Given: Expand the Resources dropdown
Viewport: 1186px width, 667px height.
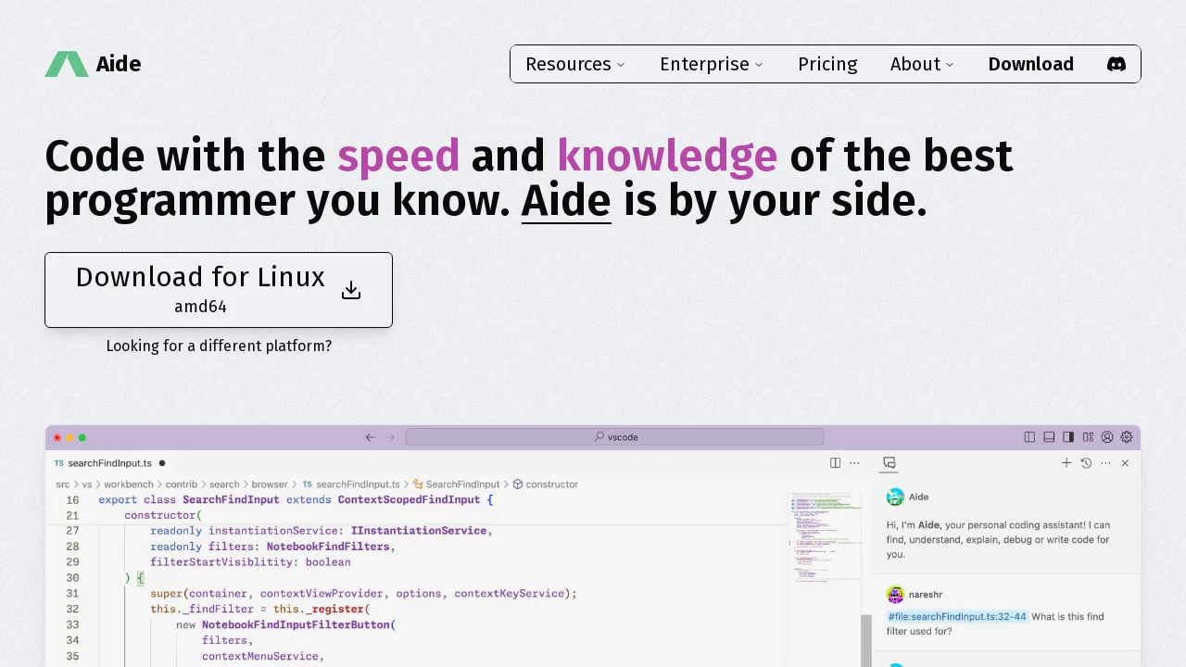Looking at the screenshot, I should 574,64.
